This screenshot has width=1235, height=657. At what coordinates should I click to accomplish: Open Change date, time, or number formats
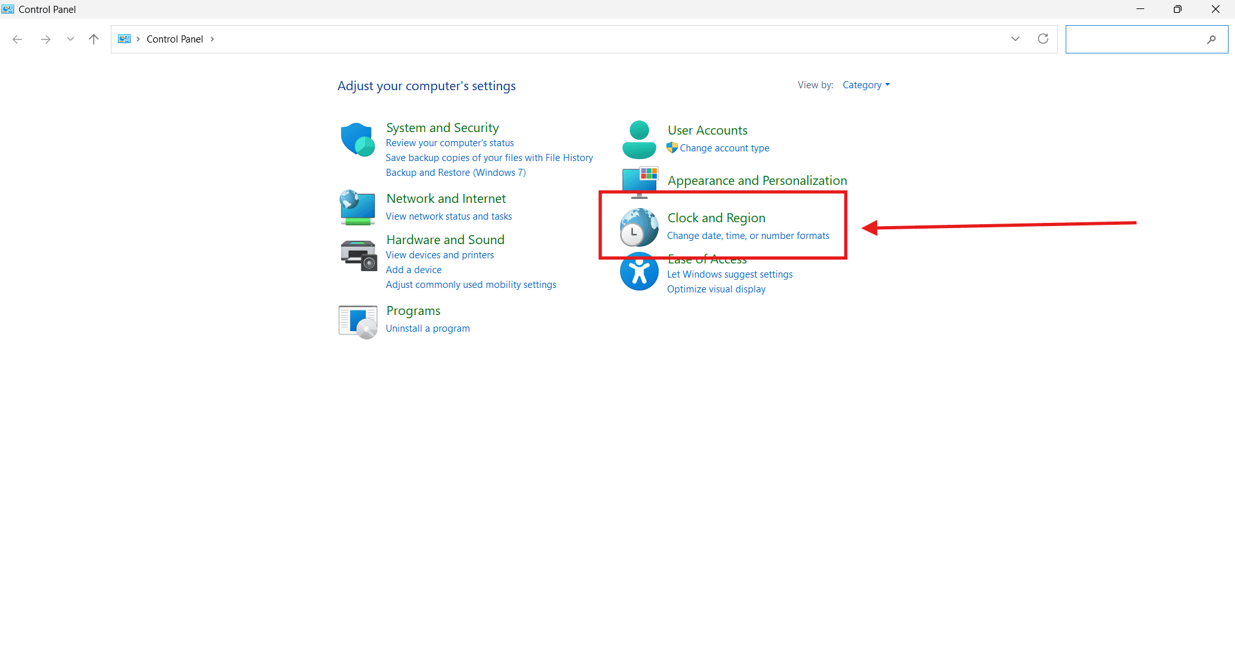(748, 236)
